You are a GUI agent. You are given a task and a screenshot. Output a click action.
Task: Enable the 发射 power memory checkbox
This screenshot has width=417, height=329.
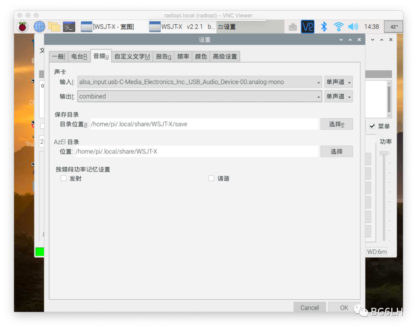tap(64, 178)
